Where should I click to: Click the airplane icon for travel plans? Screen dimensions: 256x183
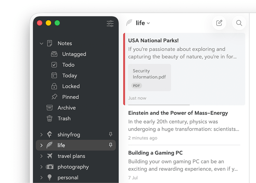tap(50, 156)
